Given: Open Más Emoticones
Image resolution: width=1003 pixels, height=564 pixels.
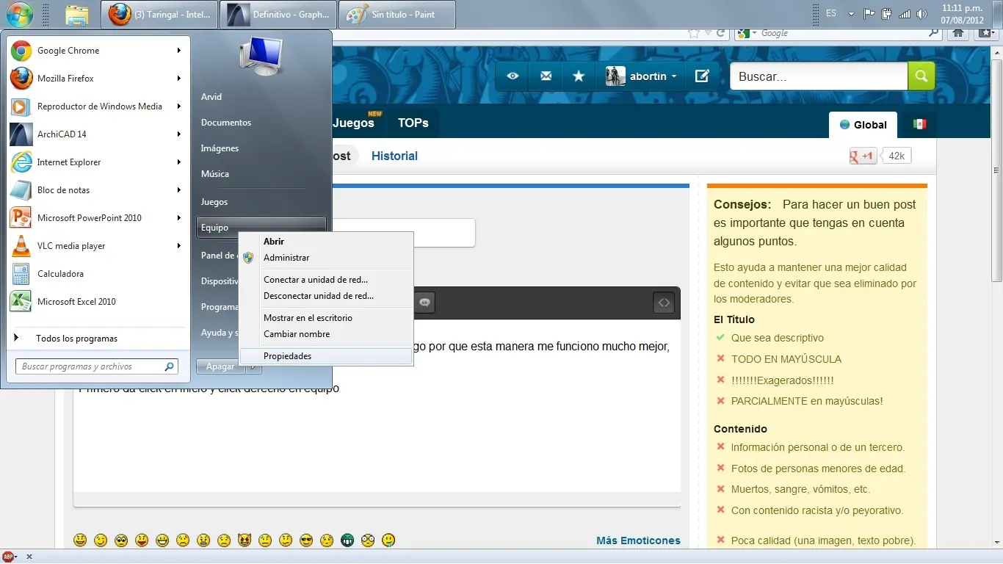Looking at the screenshot, I should click(x=637, y=540).
